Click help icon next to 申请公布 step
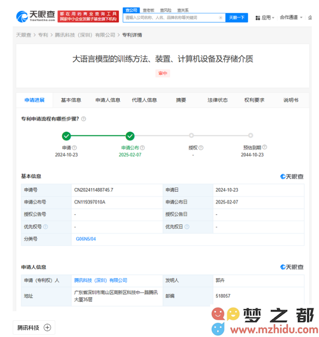 [143, 148]
